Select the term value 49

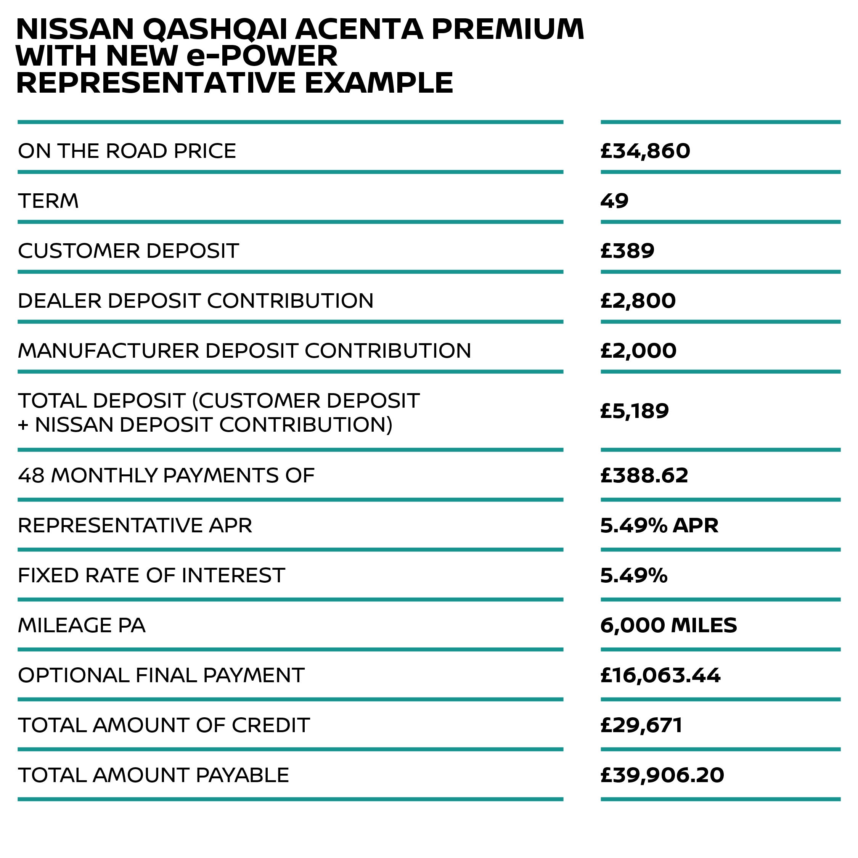[x=614, y=201]
